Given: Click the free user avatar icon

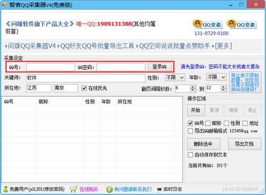Looking at the screenshot, I should click(x=5, y=189).
